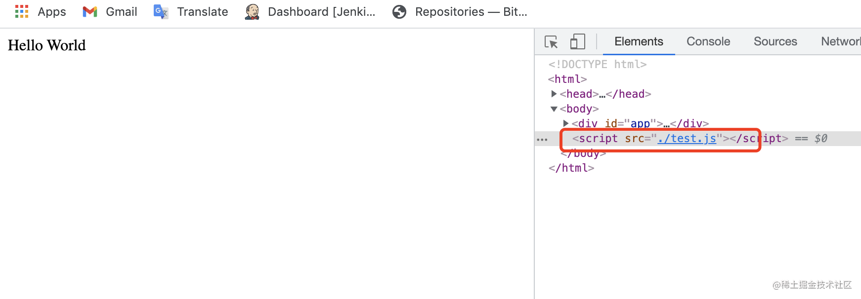861x299 pixels.
Task: Select the closing </html> tag line
Action: pyautogui.click(x=571, y=168)
